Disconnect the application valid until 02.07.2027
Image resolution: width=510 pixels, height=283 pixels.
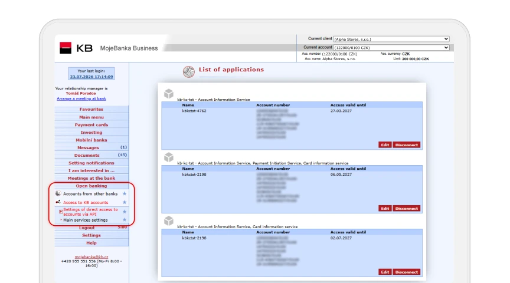click(407, 272)
